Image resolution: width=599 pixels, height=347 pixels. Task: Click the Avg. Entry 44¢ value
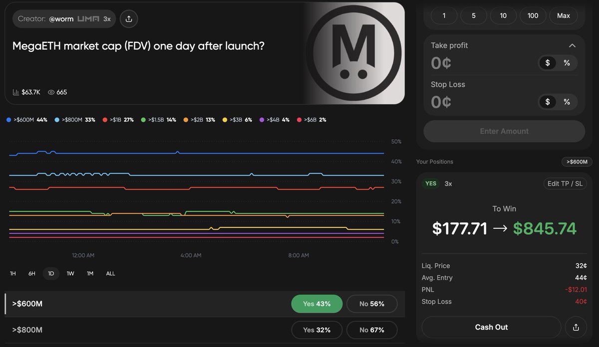pos(581,278)
